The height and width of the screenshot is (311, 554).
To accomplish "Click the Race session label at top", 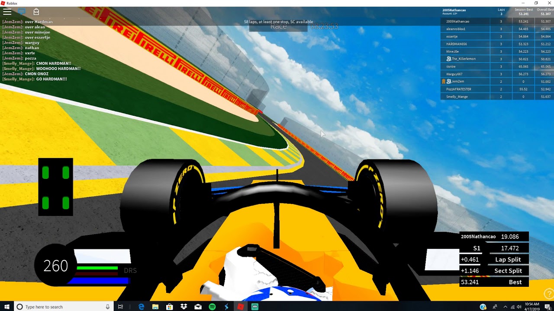I will point(278,26).
